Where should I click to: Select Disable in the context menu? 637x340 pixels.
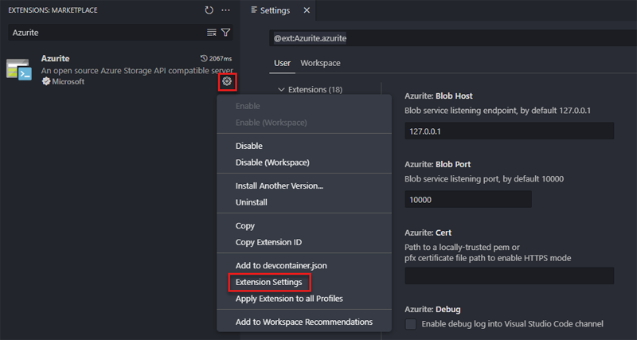249,146
